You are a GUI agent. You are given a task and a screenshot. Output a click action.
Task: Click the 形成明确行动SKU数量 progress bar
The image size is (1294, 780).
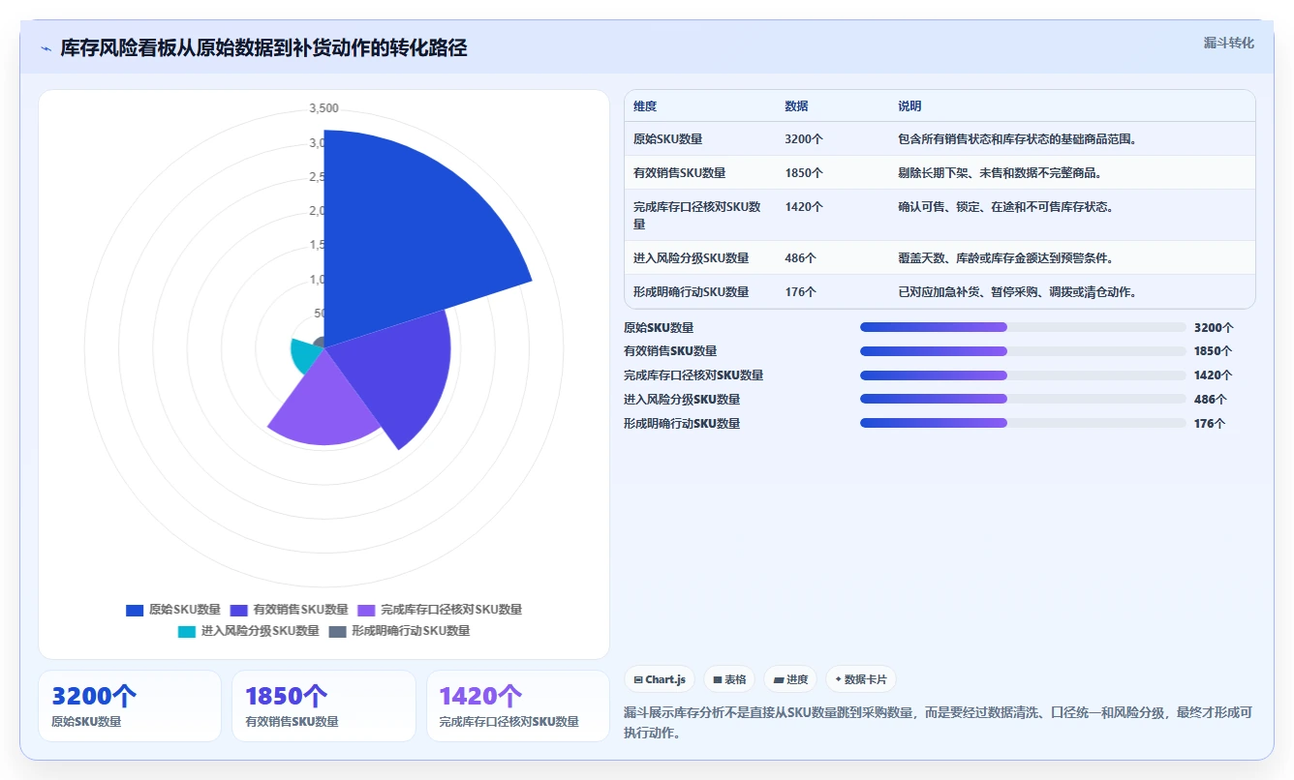click(1023, 423)
